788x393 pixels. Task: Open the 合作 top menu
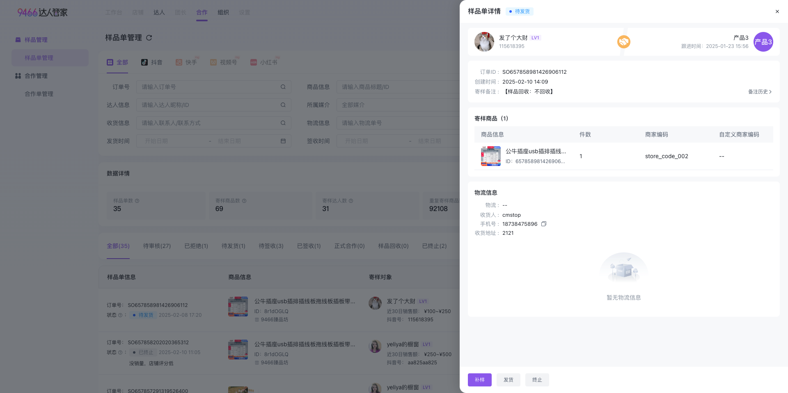(202, 12)
